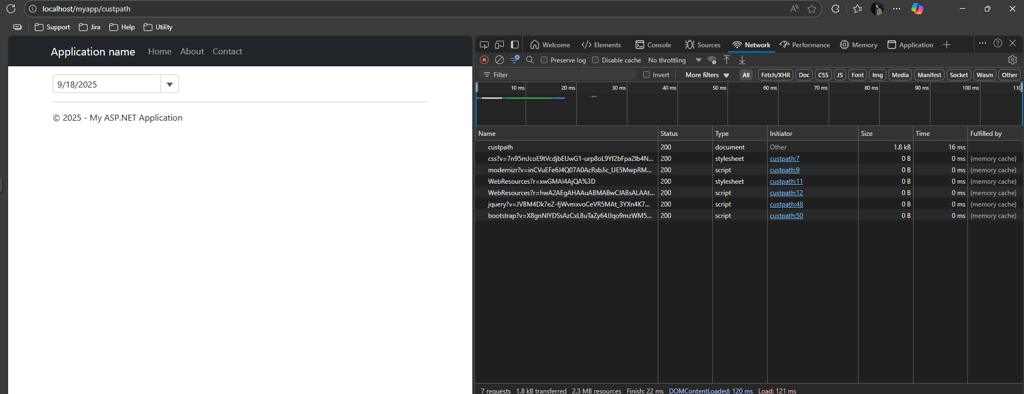1024x394 pixels.
Task: Add this page to favorites with the star icon
Action: [x=812, y=9]
